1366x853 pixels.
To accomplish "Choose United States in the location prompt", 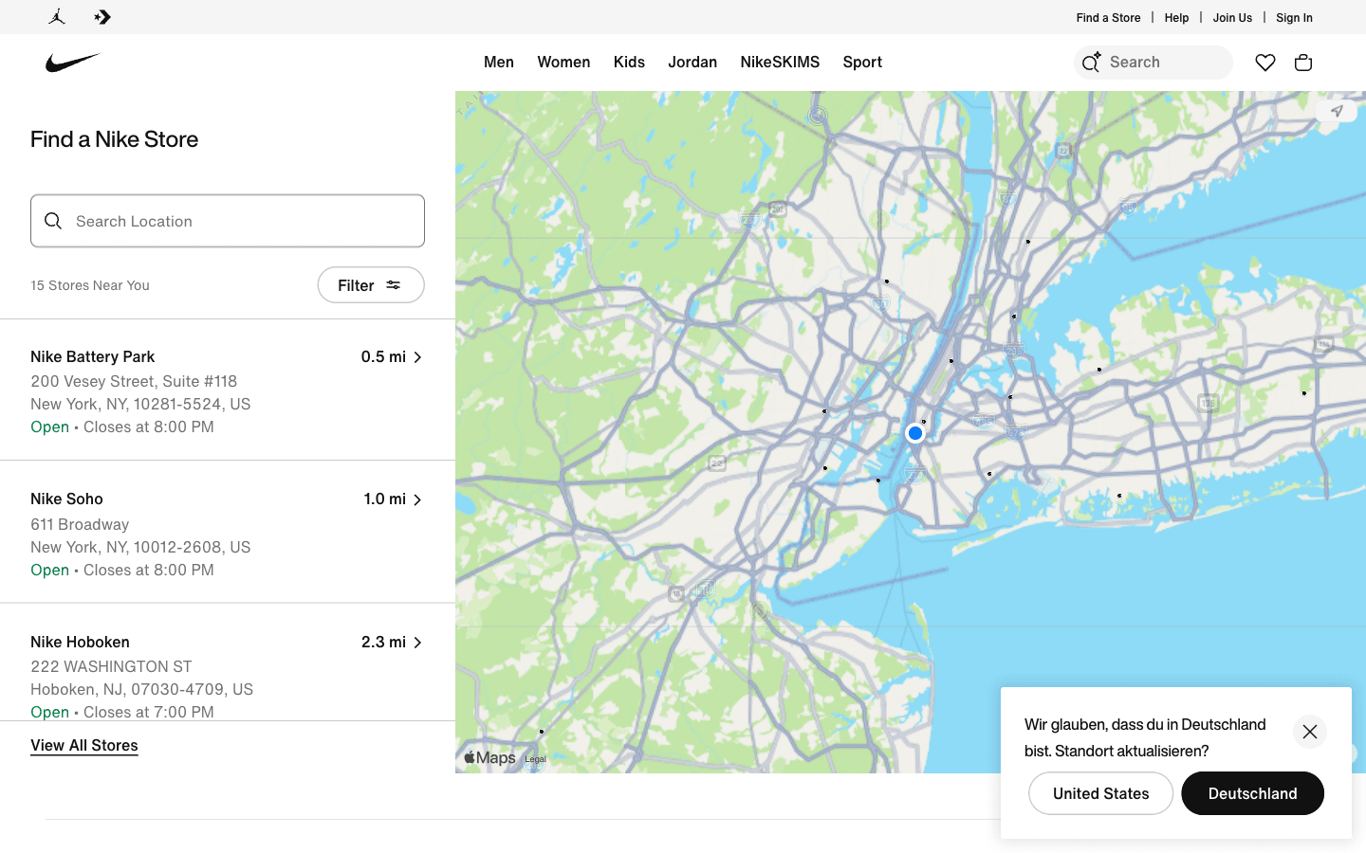I will (1100, 793).
